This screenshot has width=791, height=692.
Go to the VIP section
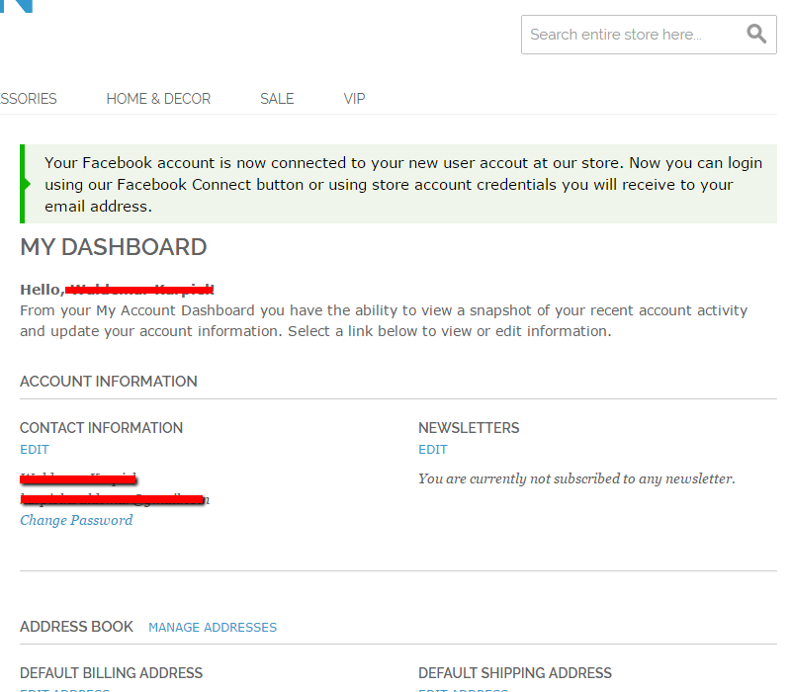pyautogui.click(x=354, y=99)
